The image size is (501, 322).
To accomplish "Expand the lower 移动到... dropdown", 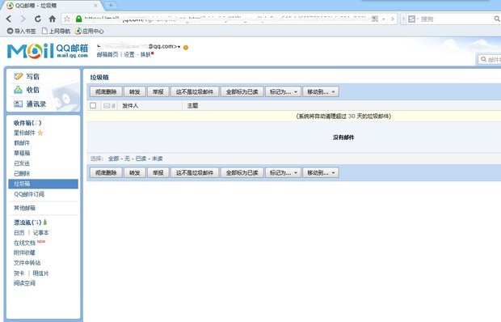I will (321, 172).
